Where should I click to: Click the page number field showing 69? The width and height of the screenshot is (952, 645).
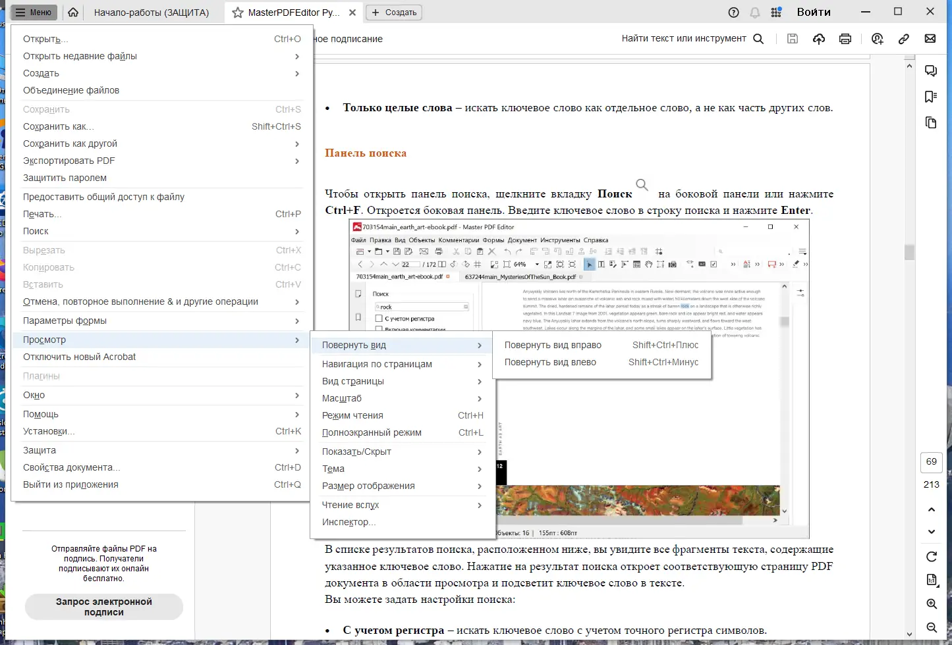931,462
